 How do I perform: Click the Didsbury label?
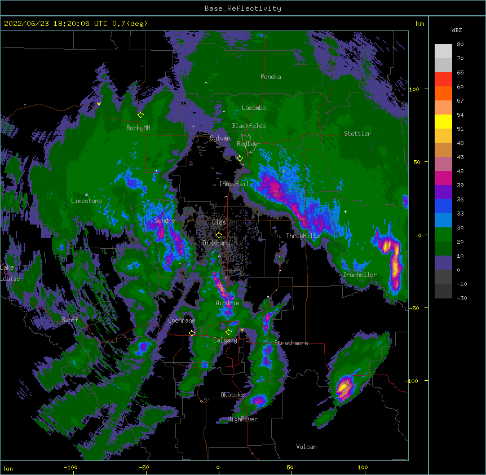click(x=217, y=243)
